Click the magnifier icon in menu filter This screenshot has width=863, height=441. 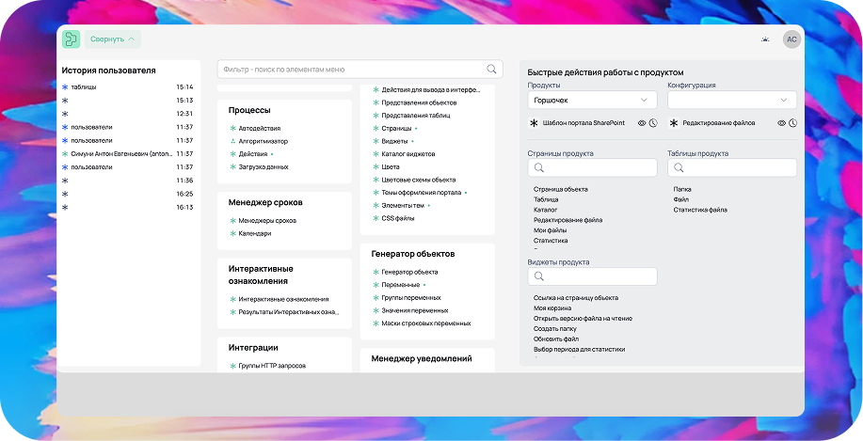pyautogui.click(x=491, y=69)
